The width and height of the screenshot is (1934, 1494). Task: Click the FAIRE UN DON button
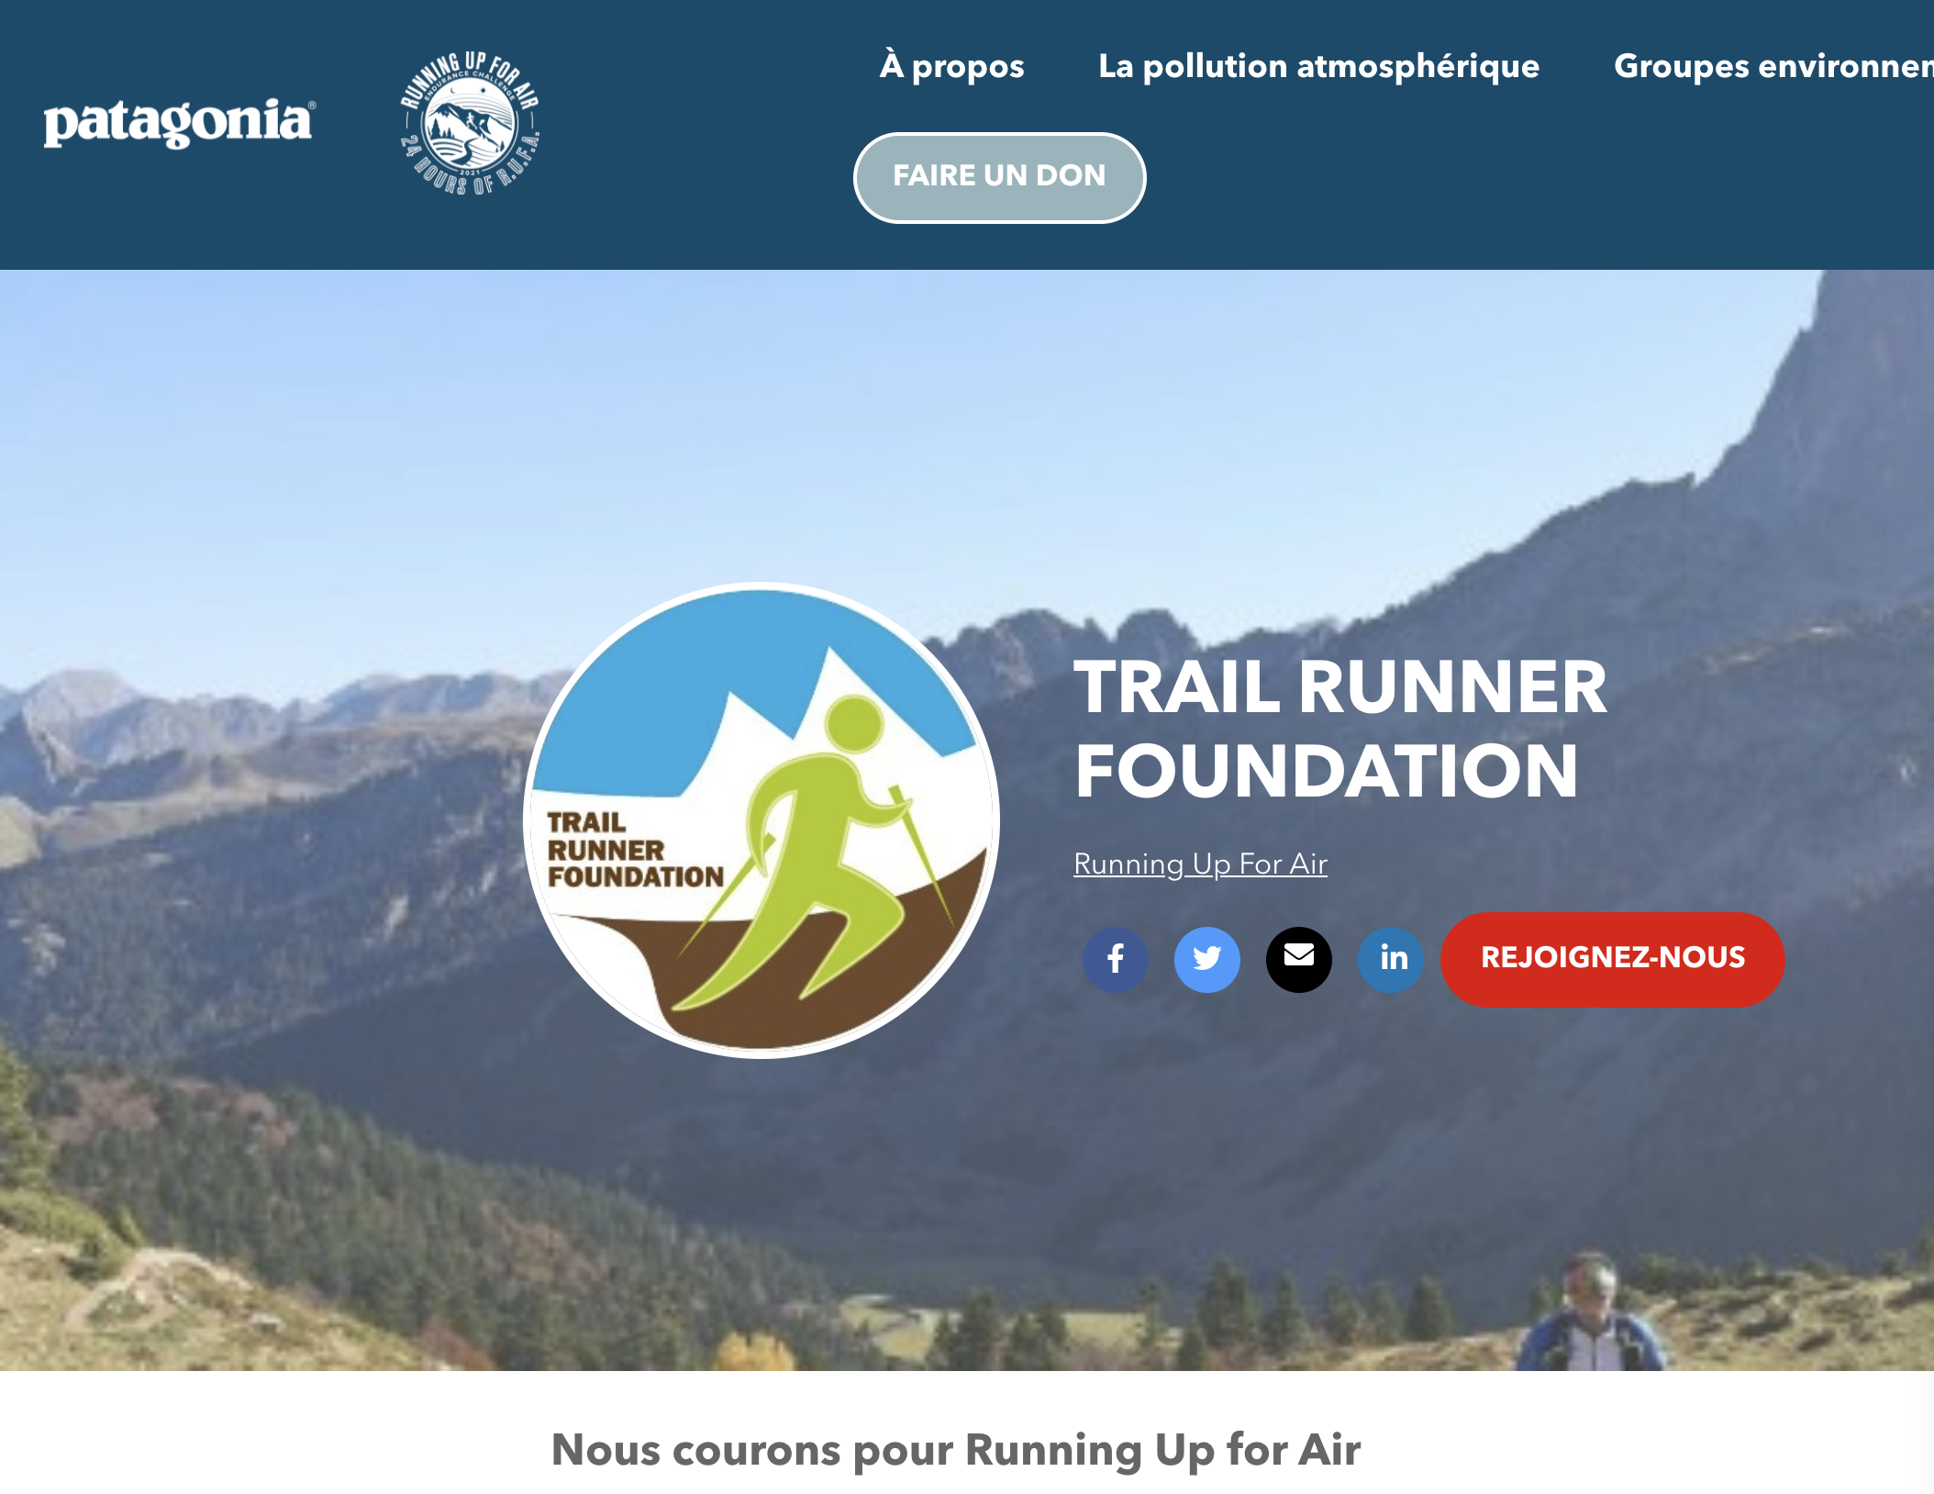999,176
